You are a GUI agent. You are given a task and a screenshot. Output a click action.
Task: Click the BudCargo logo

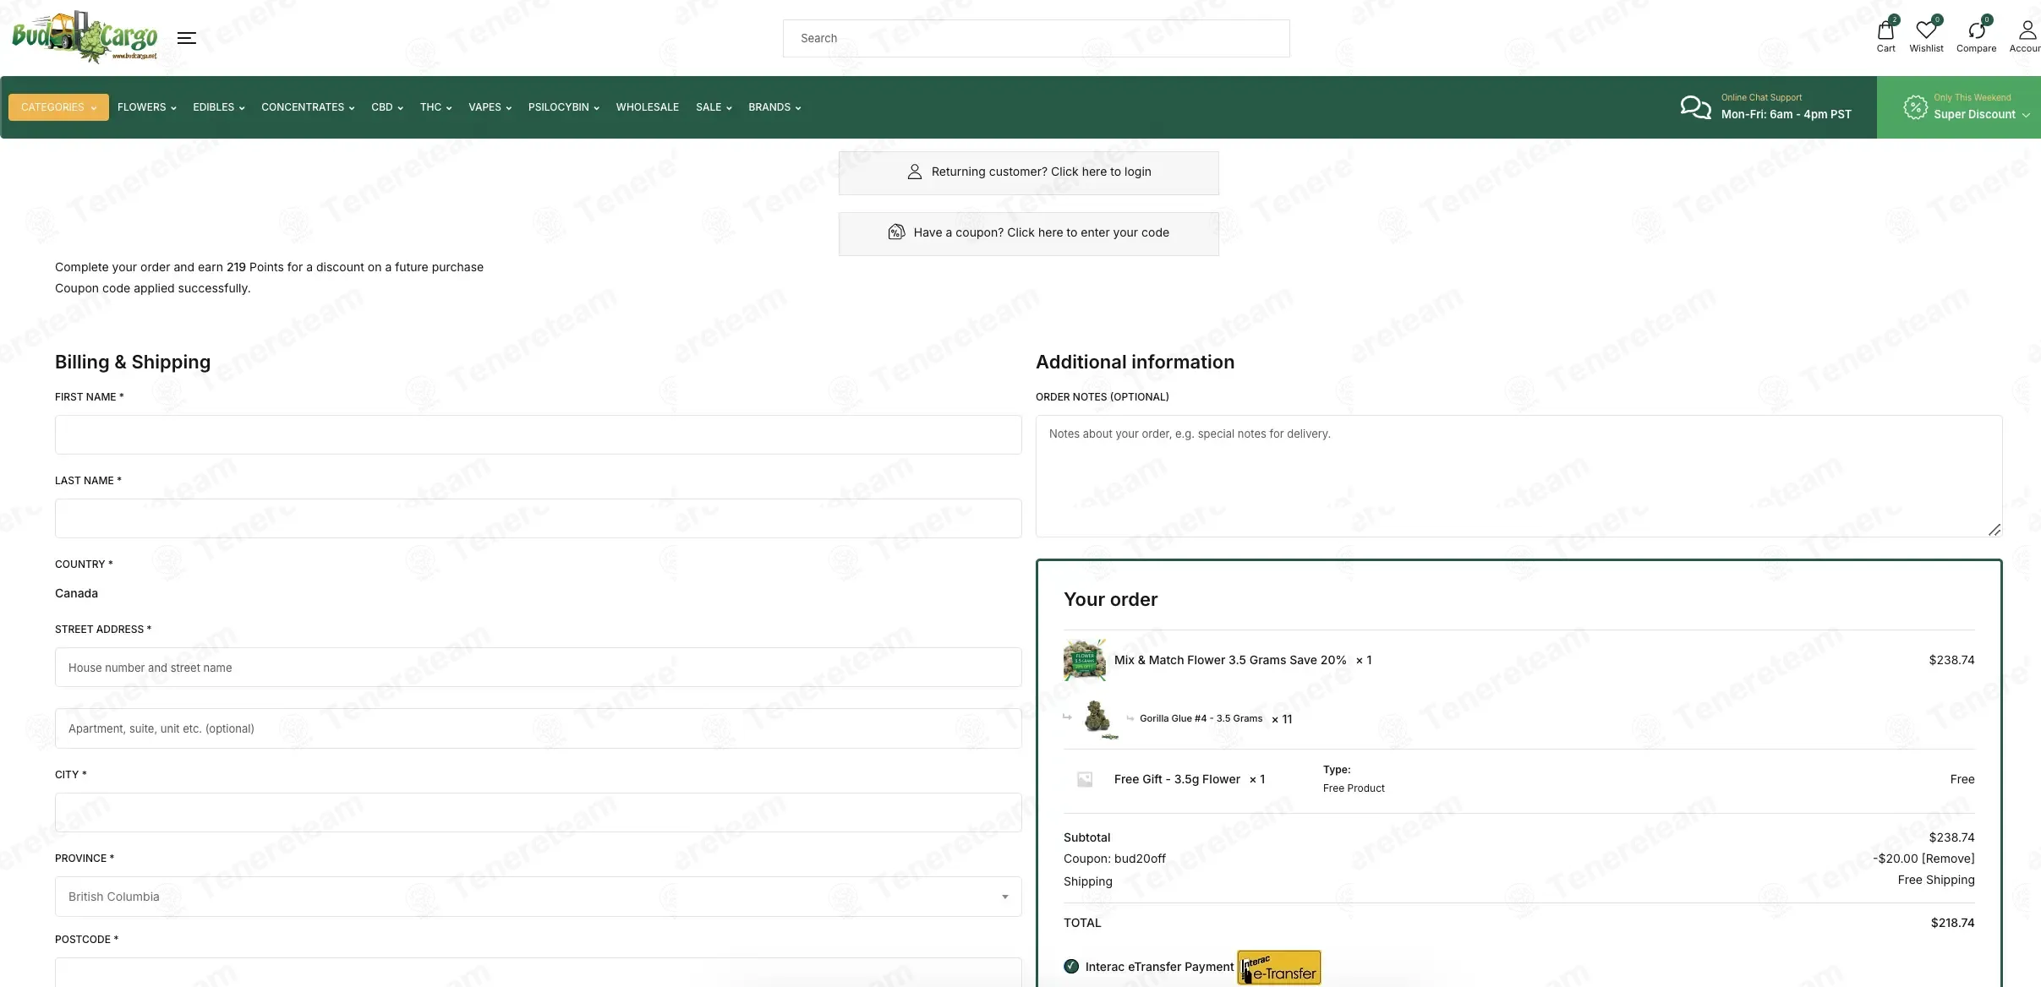tap(85, 37)
